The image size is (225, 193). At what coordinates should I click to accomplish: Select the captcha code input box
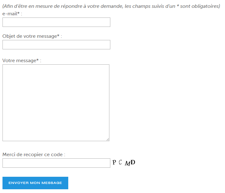[x=56, y=163]
